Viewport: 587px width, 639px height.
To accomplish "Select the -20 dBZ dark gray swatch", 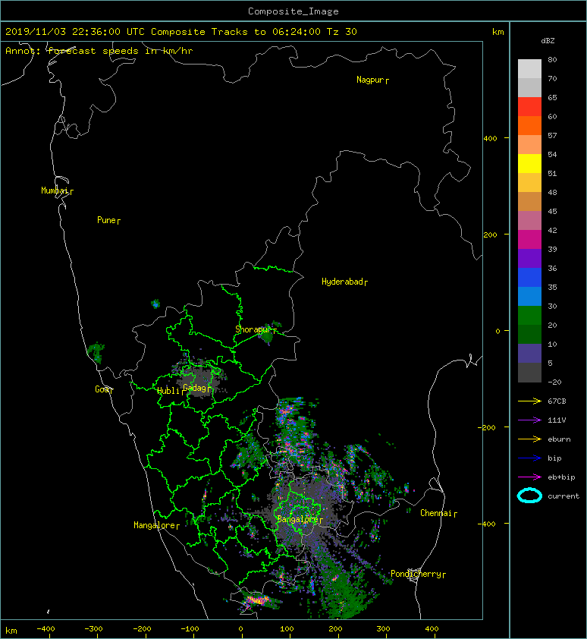I will tap(529, 373).
